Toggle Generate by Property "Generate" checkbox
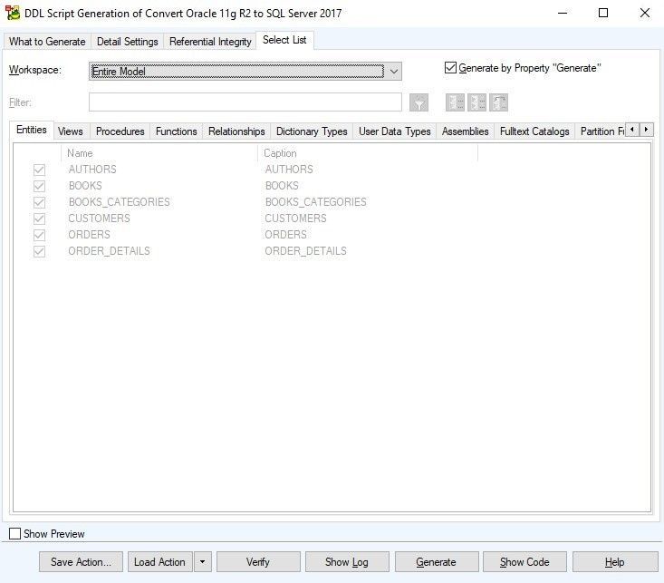This screenshot has width=664, height=583. [x=450, y=68]
